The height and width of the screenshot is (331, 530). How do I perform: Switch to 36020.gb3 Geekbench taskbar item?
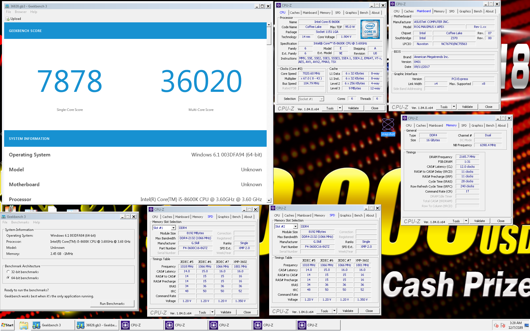[x=97, y=325]
